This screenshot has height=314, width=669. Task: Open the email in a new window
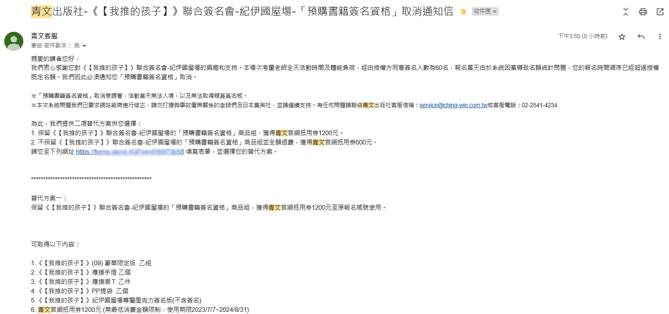pos(660,12)
